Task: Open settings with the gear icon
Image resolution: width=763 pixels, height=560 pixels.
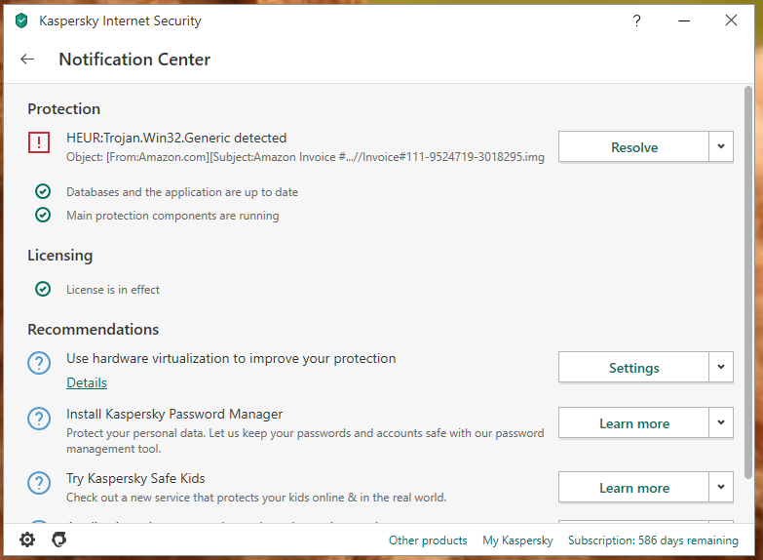Action: [x=27, y=540]
